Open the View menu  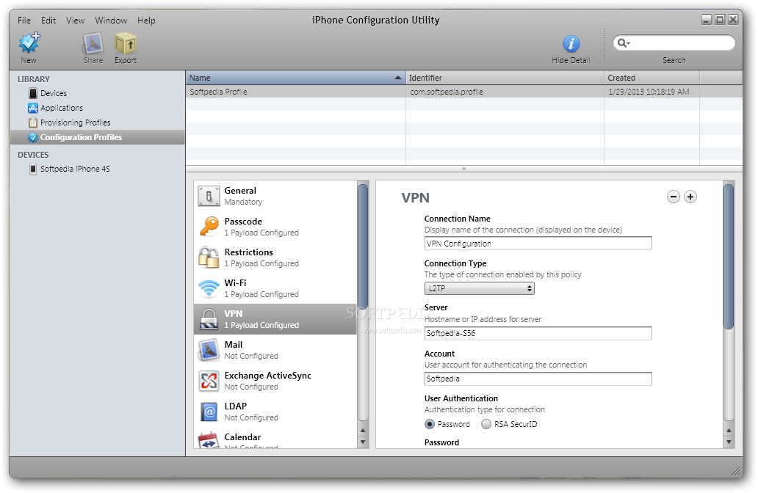[76, 21]
